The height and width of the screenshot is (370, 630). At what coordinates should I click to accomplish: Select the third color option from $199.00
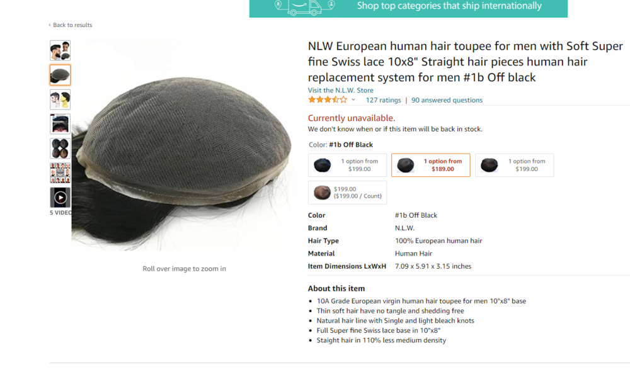514,165
